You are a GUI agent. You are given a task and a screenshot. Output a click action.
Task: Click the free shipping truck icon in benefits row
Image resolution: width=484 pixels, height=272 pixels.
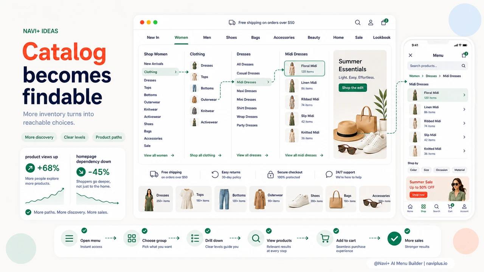click(154, 175)
